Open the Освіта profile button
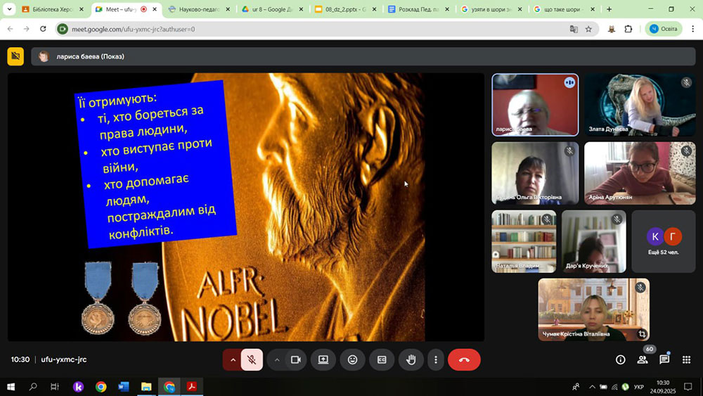 664,29
